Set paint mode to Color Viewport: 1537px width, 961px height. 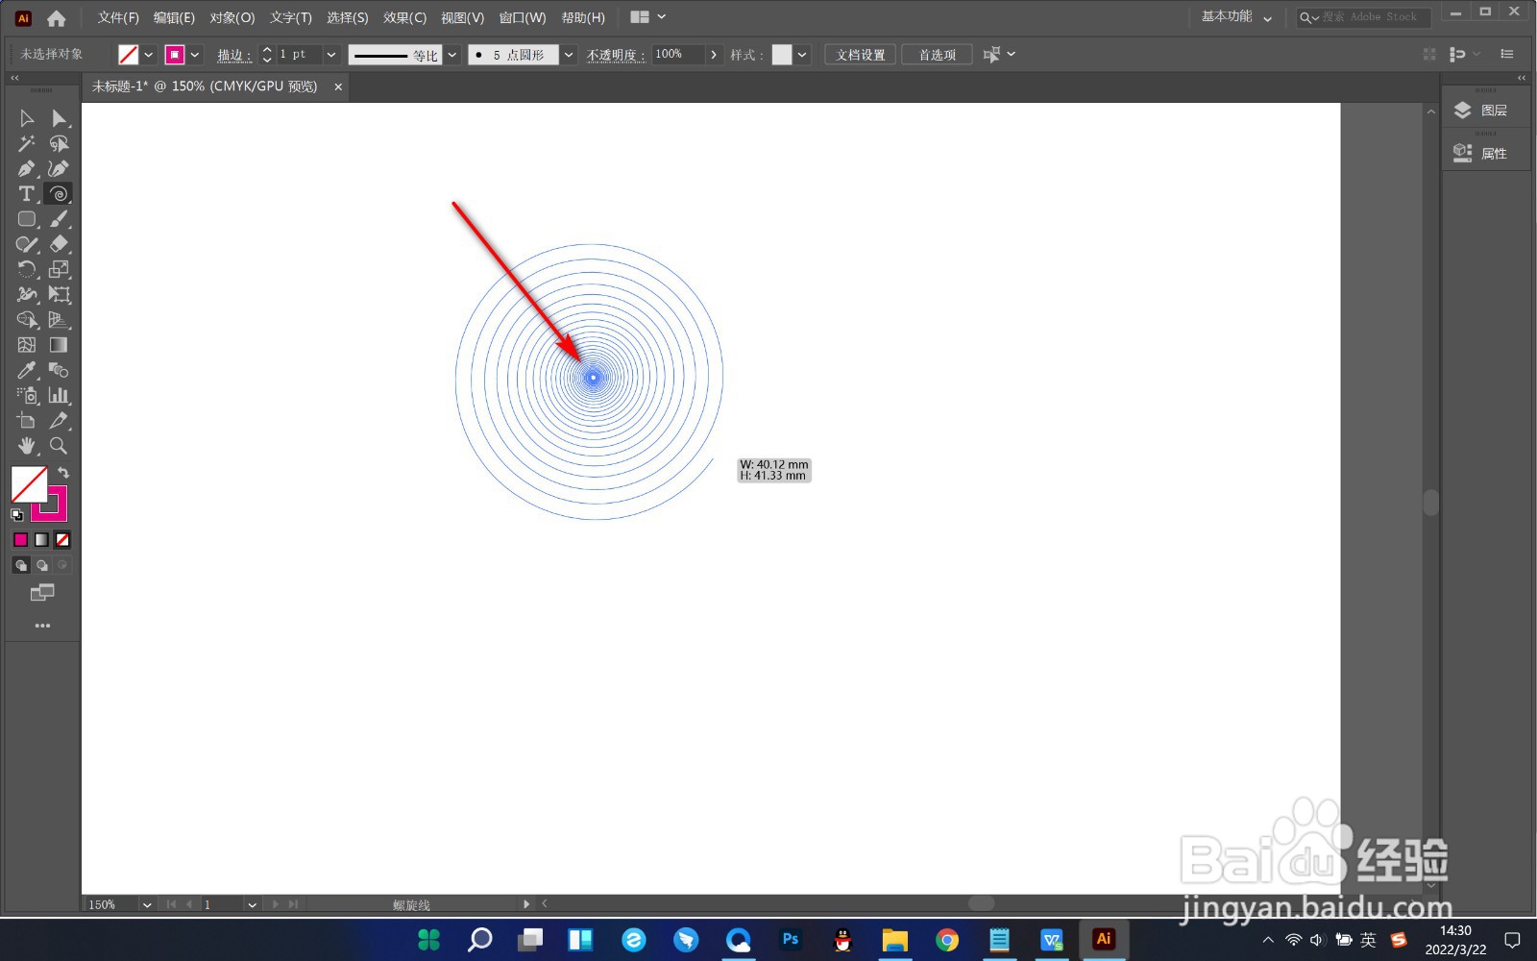(20, 540)
